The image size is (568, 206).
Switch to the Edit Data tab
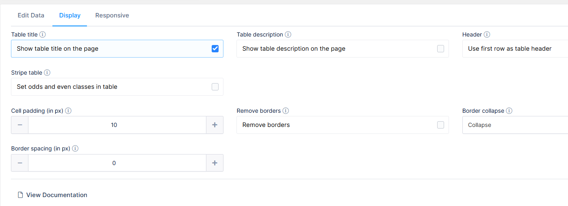[x=31, y=15]
